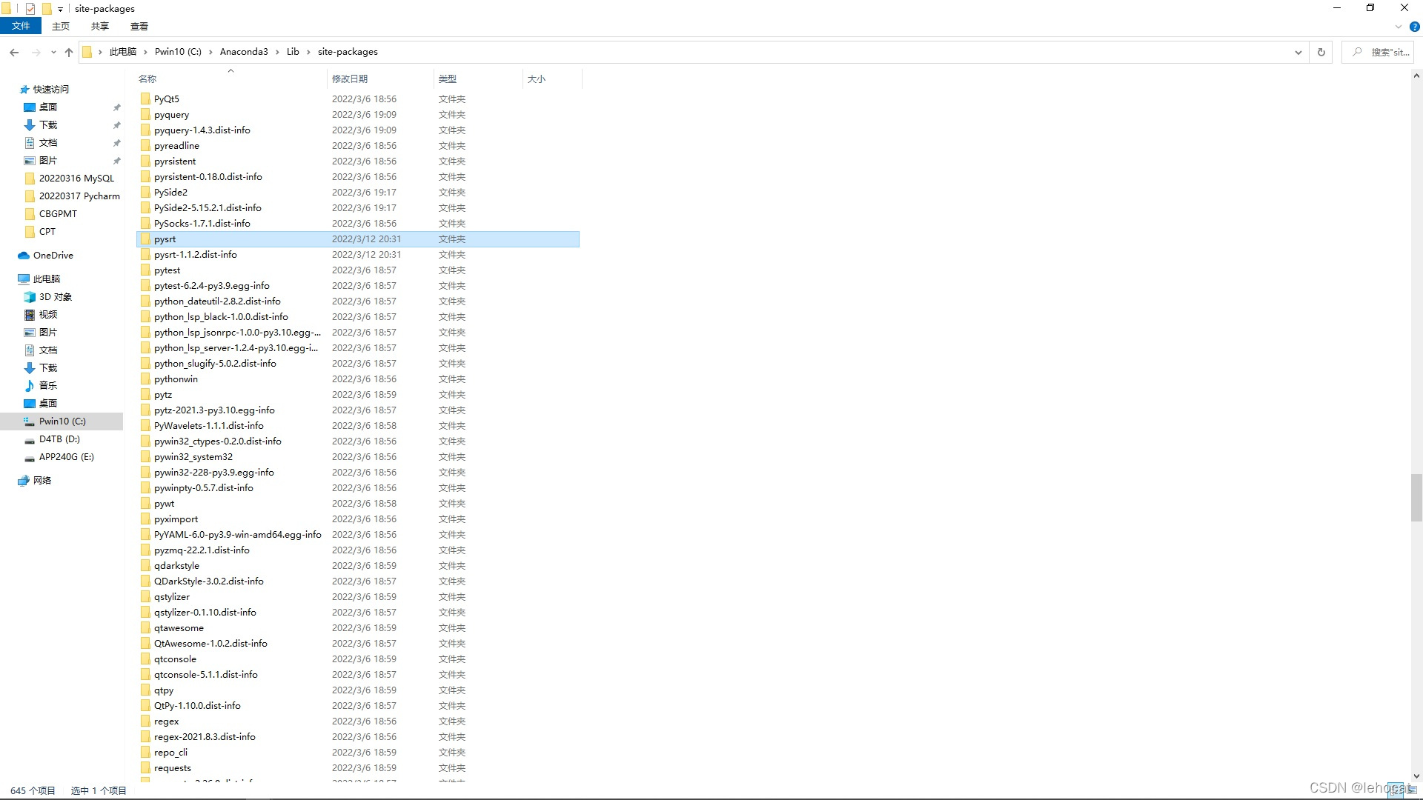The width and height of the screenshot is (1423, 800).
Task: Open 音乐 under 此电脑
Action: click(48, 386)
